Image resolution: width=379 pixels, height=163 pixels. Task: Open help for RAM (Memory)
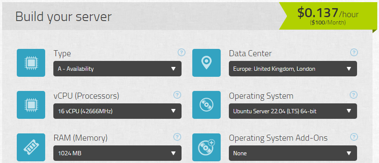(177, 137)
